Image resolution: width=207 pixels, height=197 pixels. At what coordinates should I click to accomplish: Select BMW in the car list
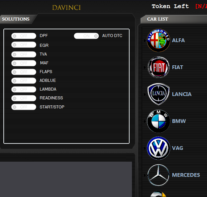179,121
